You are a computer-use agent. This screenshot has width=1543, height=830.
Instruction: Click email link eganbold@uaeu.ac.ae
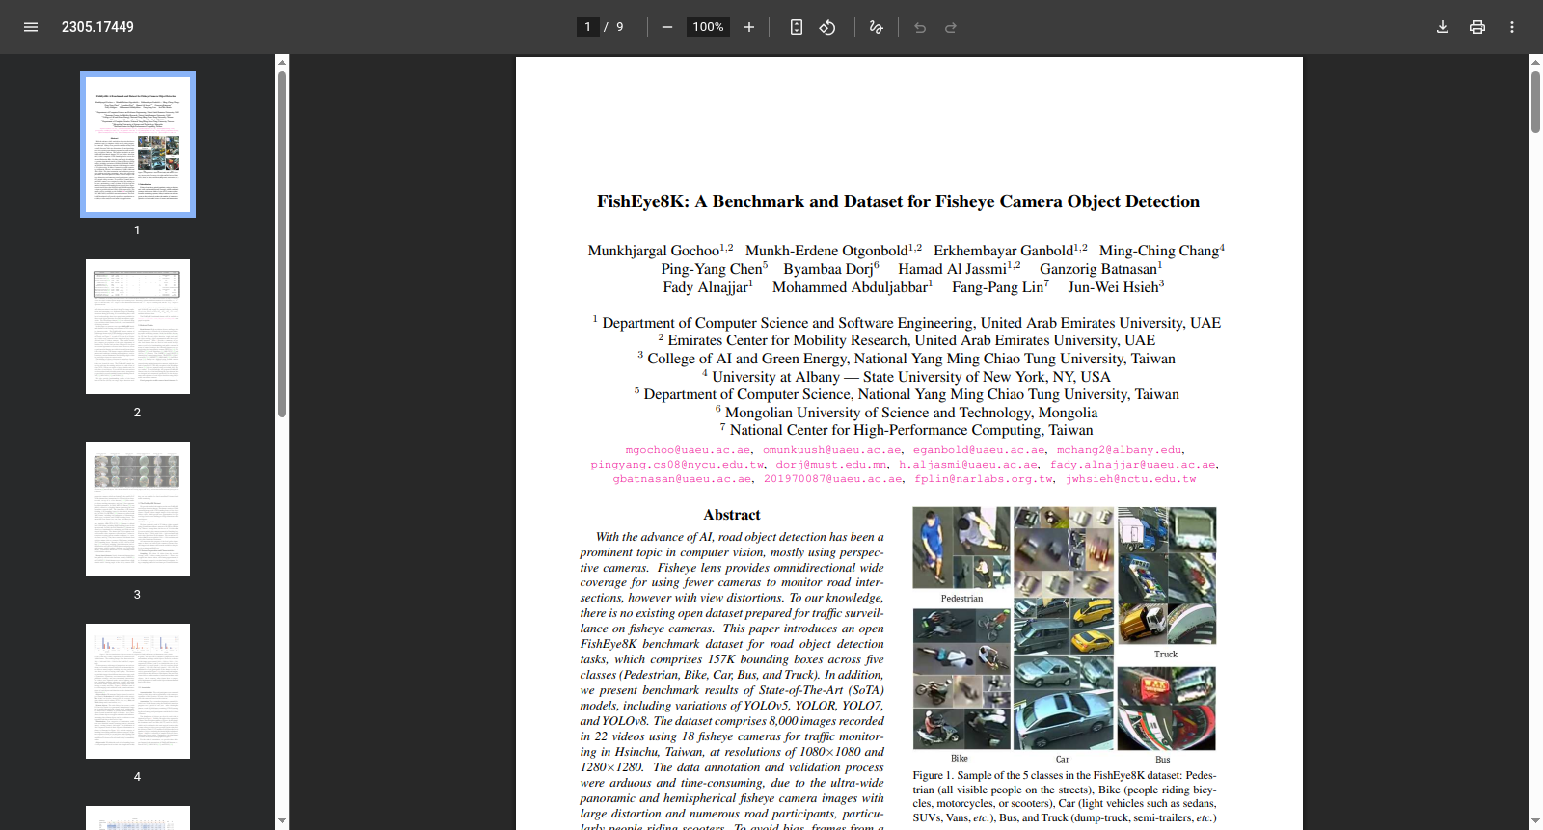(x=979, y=450)
